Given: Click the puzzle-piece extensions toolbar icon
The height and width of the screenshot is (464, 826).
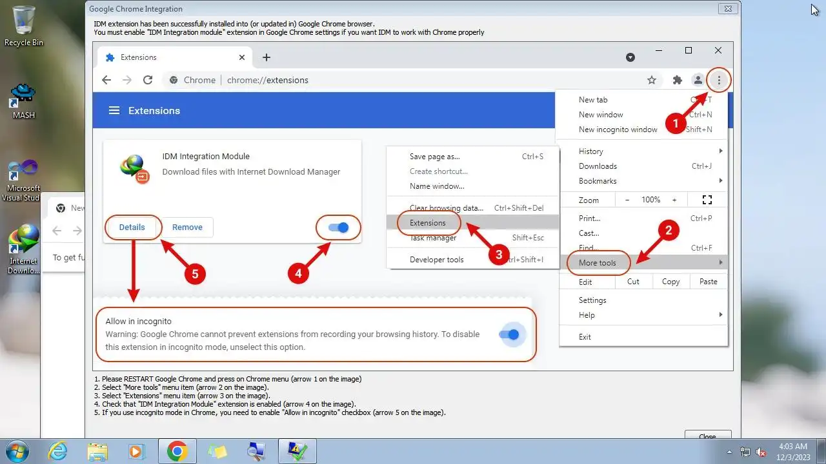Looking at the screenshot, I should [677, 80].
